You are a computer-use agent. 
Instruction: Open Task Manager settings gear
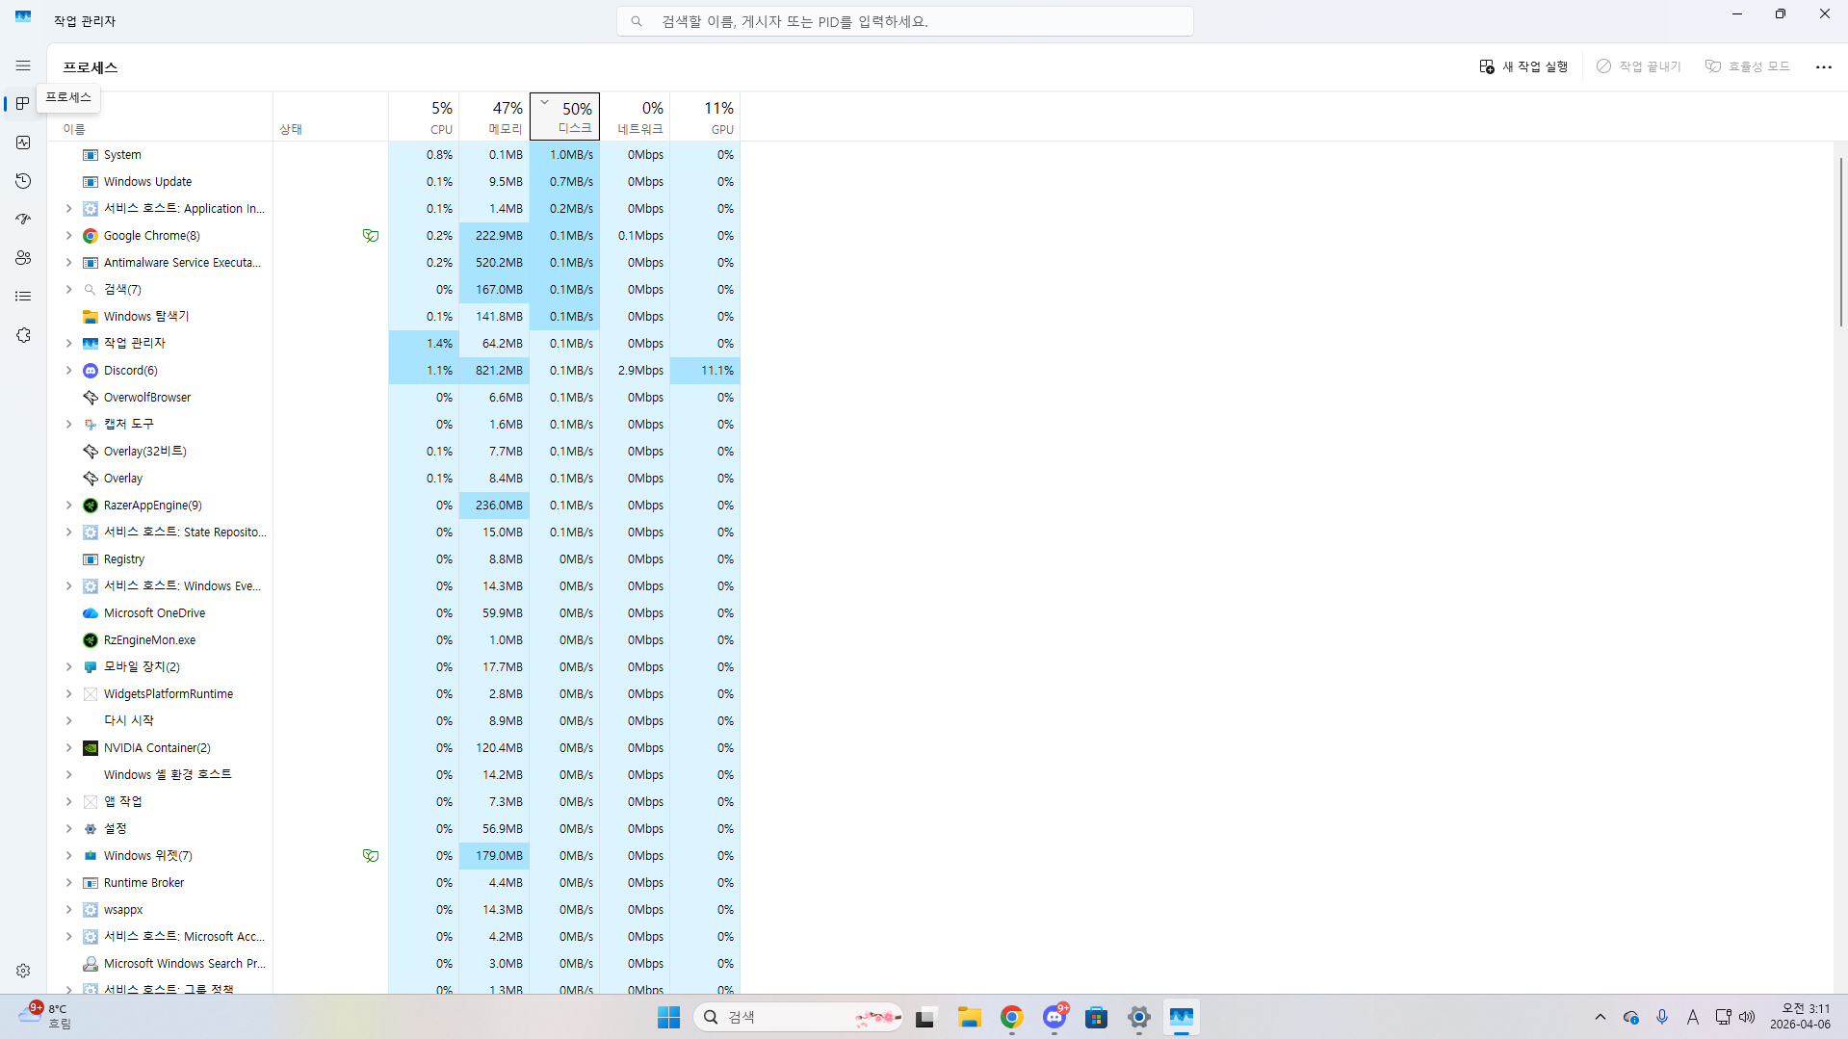tap(23, 971)
